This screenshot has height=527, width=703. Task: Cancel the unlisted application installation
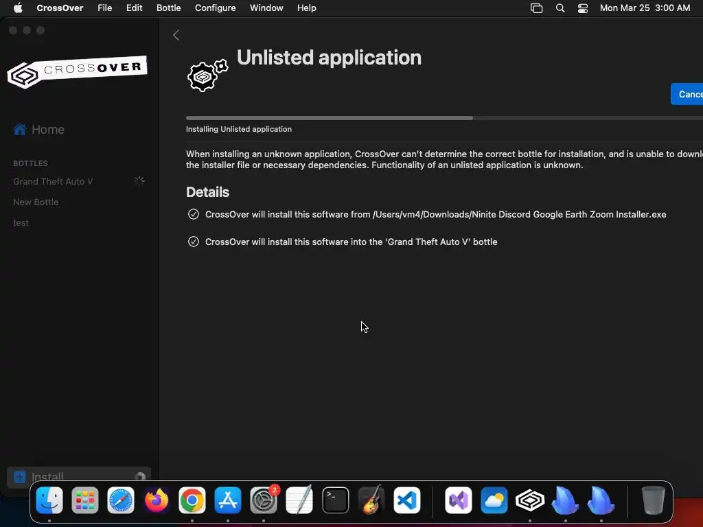tap(687, 94)
